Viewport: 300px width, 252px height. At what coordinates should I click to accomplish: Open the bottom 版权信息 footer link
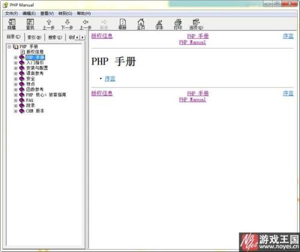(x=102, y=93)
